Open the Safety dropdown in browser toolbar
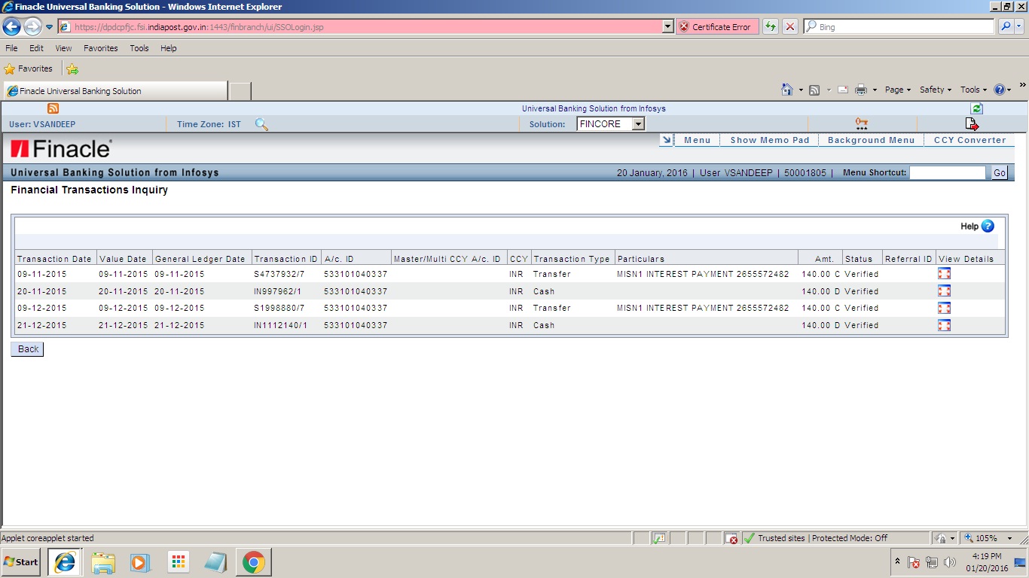The height and width of the screenshot is (578, 1029). click(934, 89)
